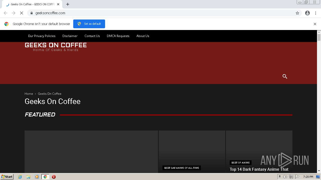
Task: Open Our Privacy Policies page
Action: click(x=42, y=36)
